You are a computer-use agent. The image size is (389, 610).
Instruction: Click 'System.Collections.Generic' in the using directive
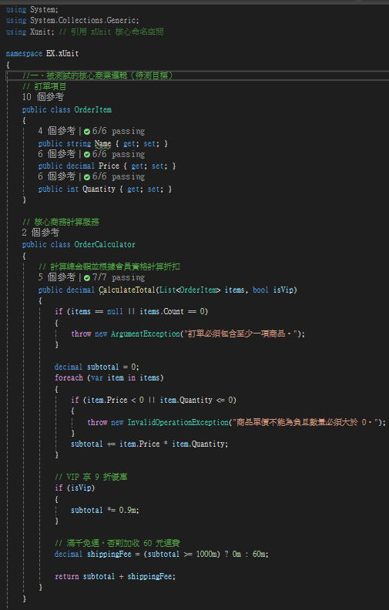pos(83,20)
